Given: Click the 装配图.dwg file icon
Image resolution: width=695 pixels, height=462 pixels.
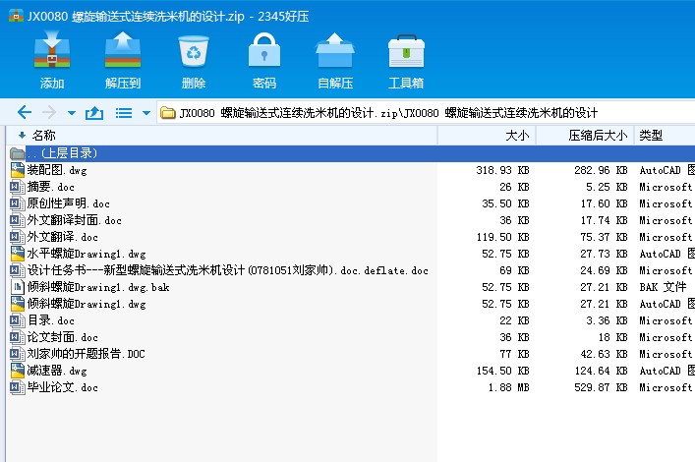Looking at the screenshot, I should (x=18, y=170).
